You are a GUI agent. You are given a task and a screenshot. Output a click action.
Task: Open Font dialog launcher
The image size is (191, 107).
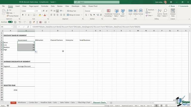48,19
